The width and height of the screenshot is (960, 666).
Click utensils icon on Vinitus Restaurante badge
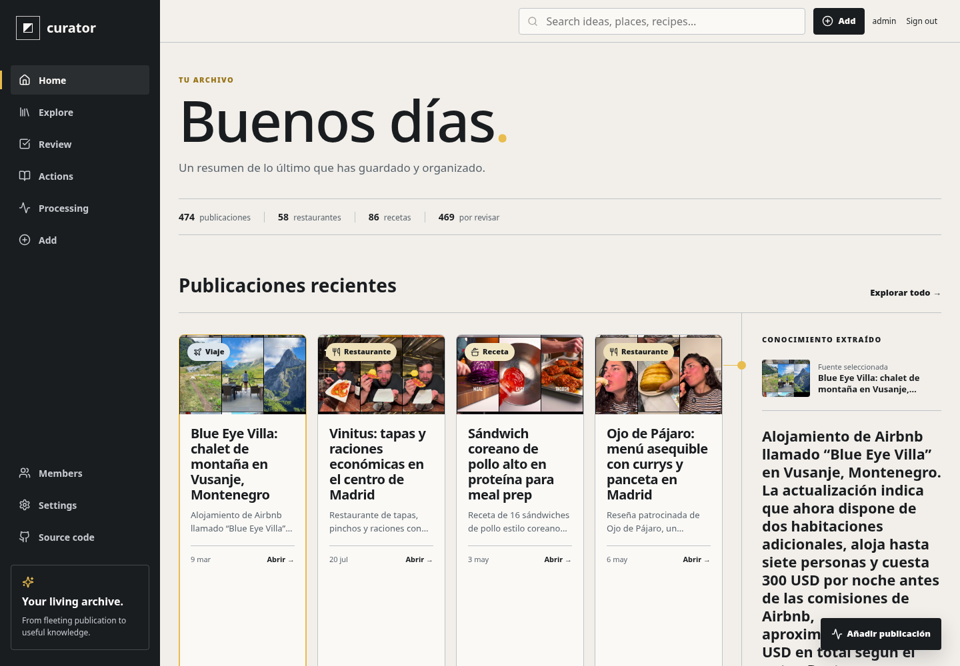[336, 352]
